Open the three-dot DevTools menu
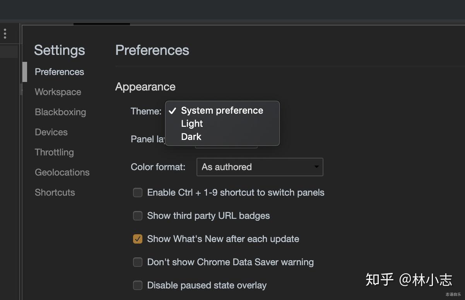Viewport: 465px width, 300px height. pos(5,33)
